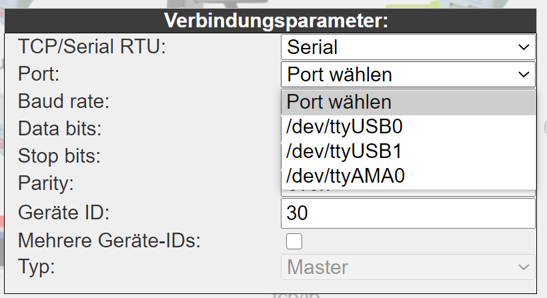Select the highlighted Port wählen list entry
Image resolution: width=547 pixels, height=298 pixels.
pos(408,102)
